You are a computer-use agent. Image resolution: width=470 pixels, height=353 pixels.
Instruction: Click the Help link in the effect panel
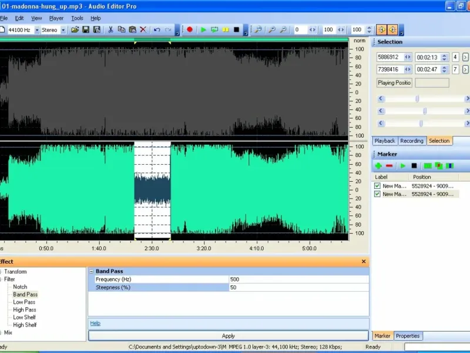coord(95,323)
